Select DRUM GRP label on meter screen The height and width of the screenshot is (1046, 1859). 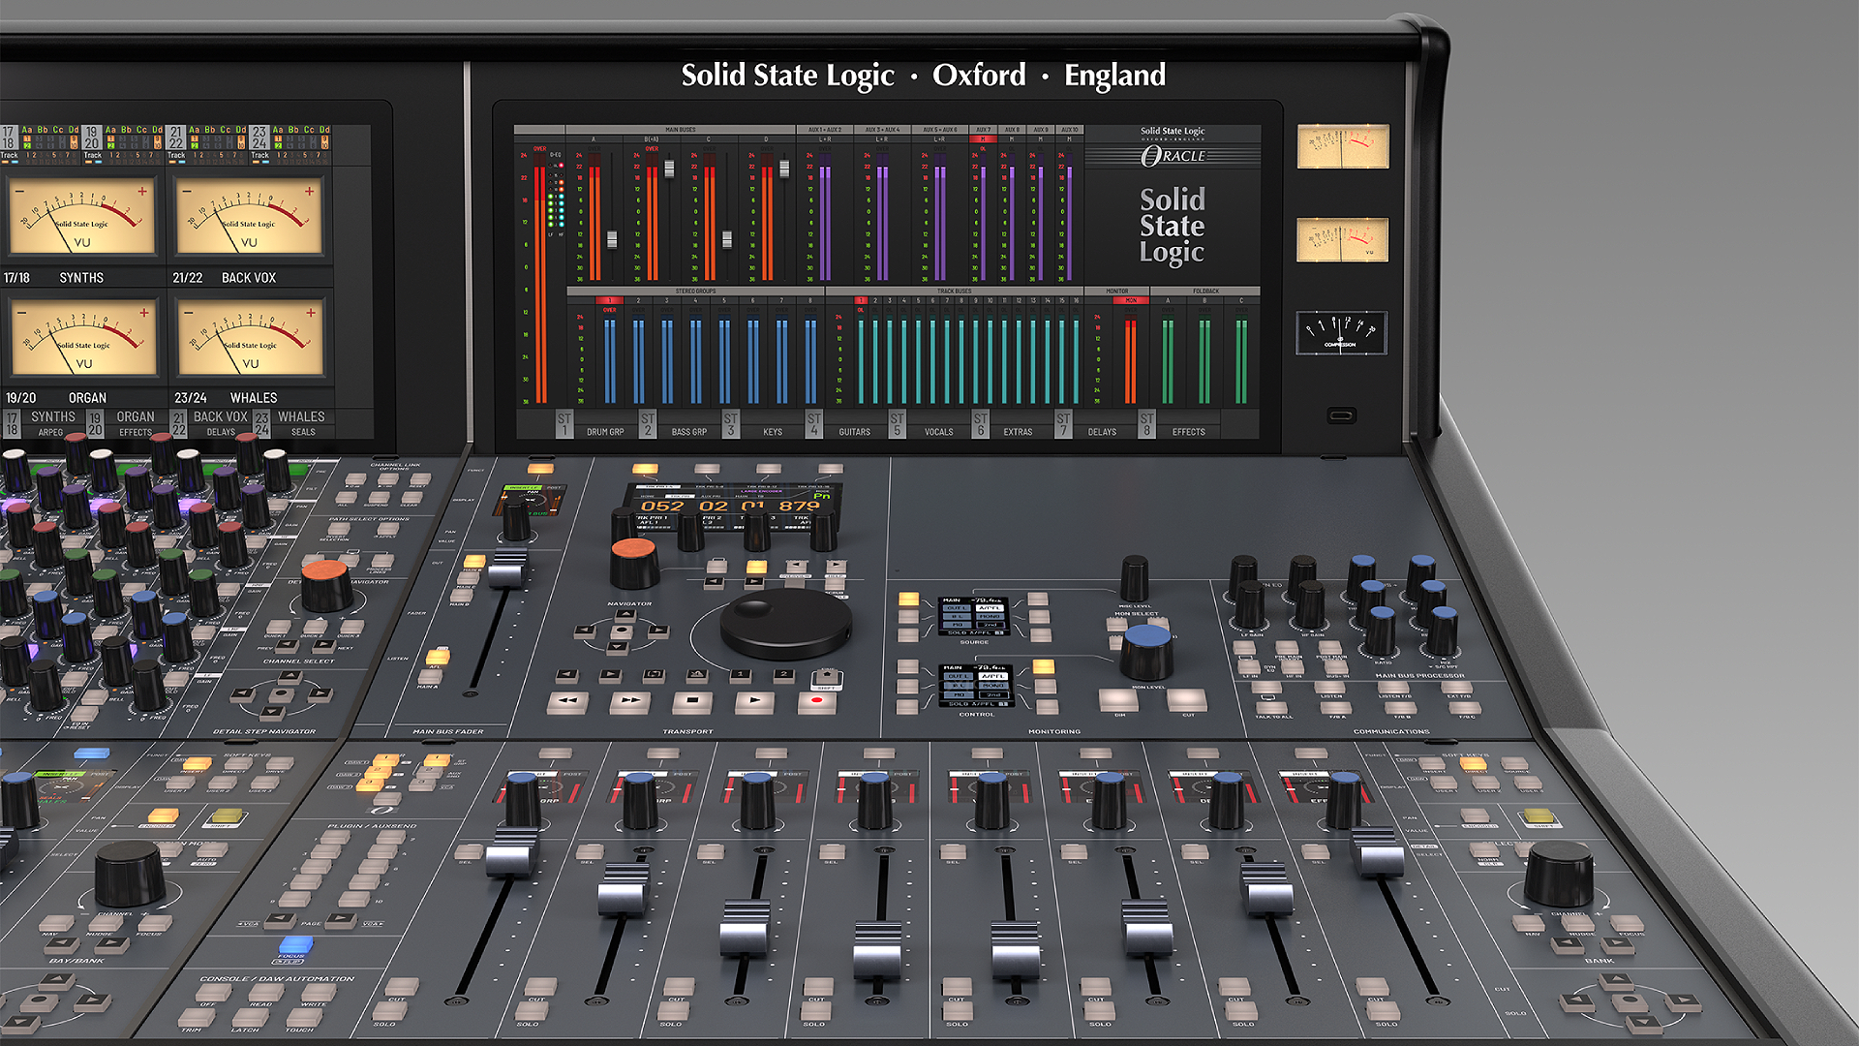tap(605, 432)
